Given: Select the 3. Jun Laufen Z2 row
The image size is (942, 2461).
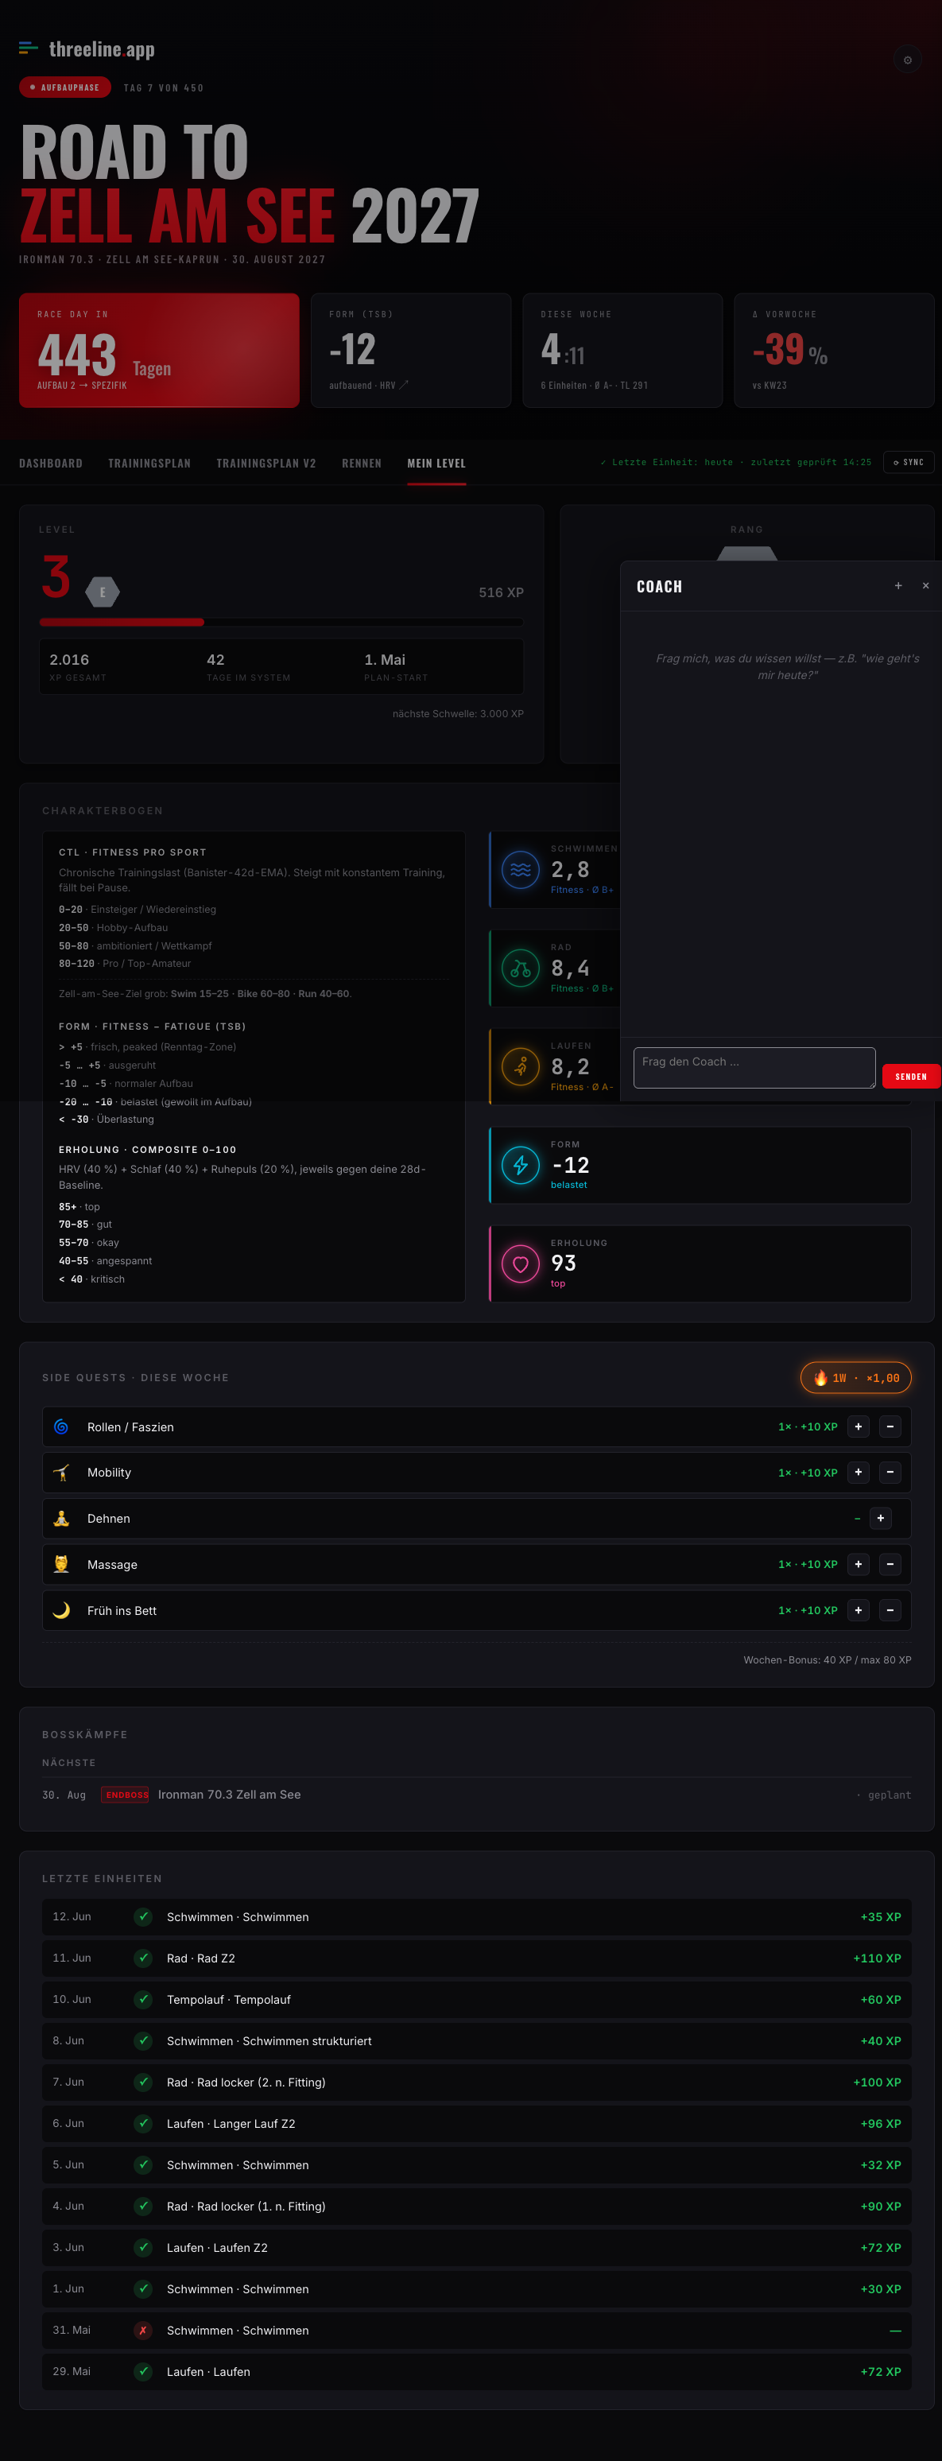Looking at the screenshot, I should pos(476,2247).
